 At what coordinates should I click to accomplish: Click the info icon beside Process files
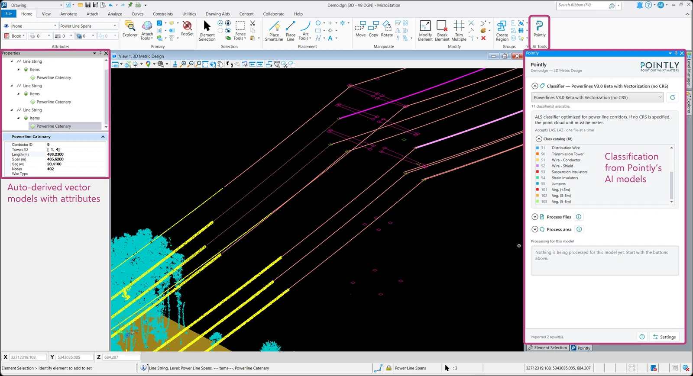(x=579, y=217)
